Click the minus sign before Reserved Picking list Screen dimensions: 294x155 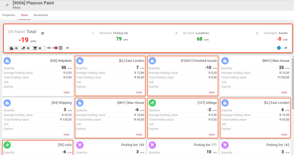tap(93, 33)
